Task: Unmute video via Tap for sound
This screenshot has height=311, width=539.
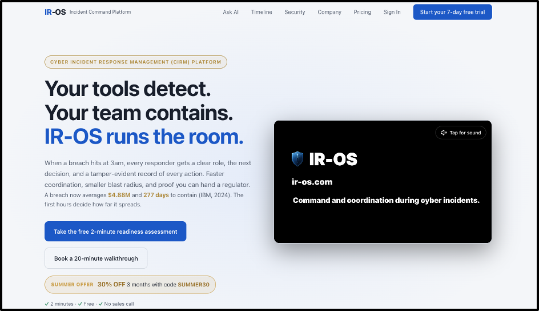Action: coord(461,133)
